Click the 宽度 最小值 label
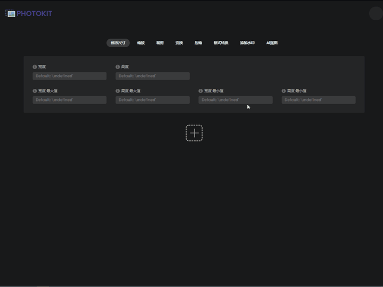383x287 pixels. [214, 91]
